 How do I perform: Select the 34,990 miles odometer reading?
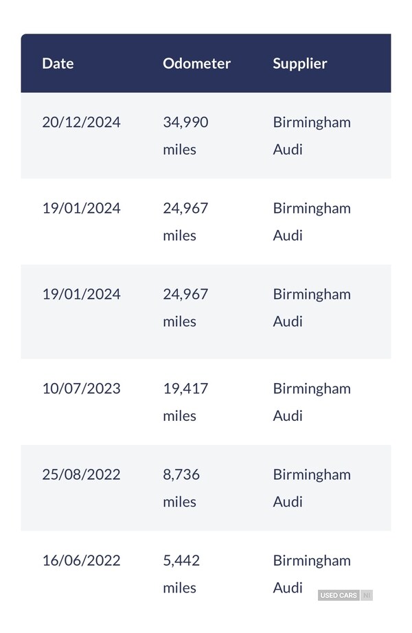[185, 135]
